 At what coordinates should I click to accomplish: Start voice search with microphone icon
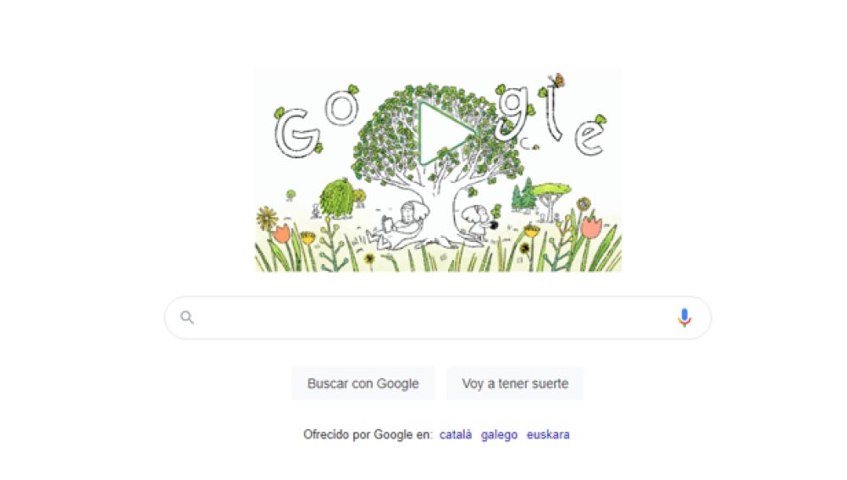[684, 317]
